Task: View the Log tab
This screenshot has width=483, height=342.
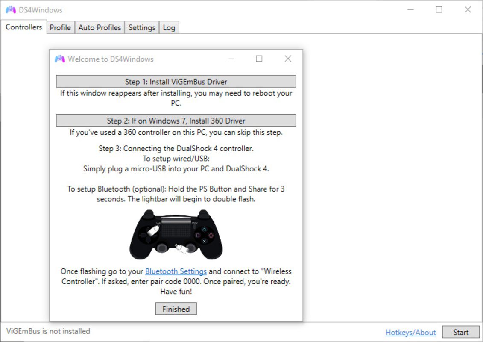Action: coord(169,27)
